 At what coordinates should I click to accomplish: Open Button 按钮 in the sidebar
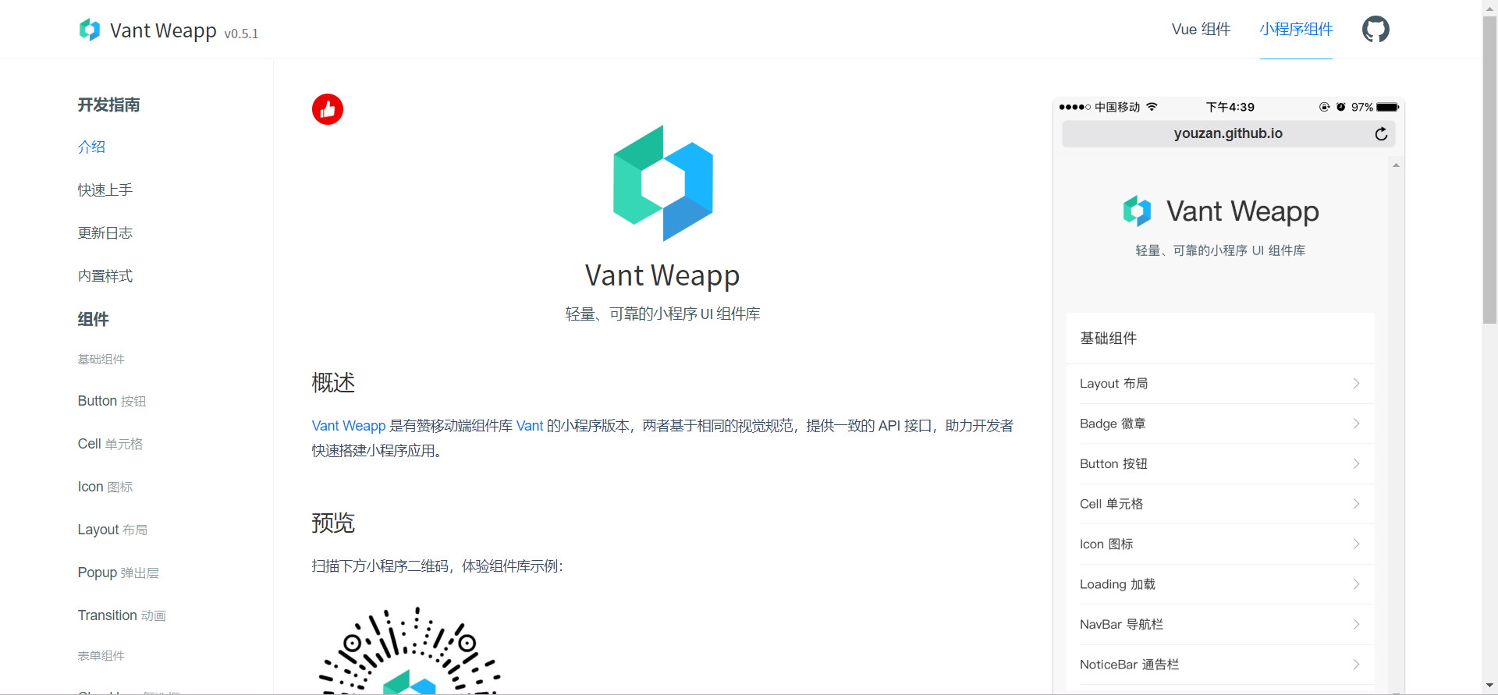point(112,401)
